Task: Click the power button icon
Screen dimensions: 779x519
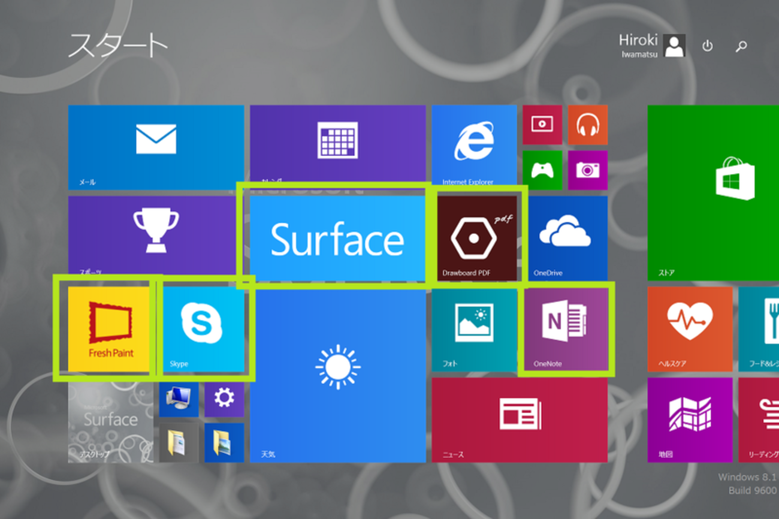Action: click(x=708, y=46)
